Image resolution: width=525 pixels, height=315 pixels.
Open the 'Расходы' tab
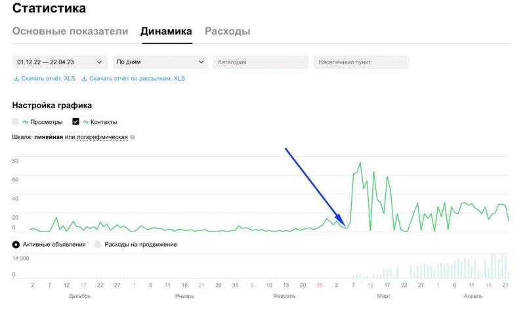coord(227,31)
